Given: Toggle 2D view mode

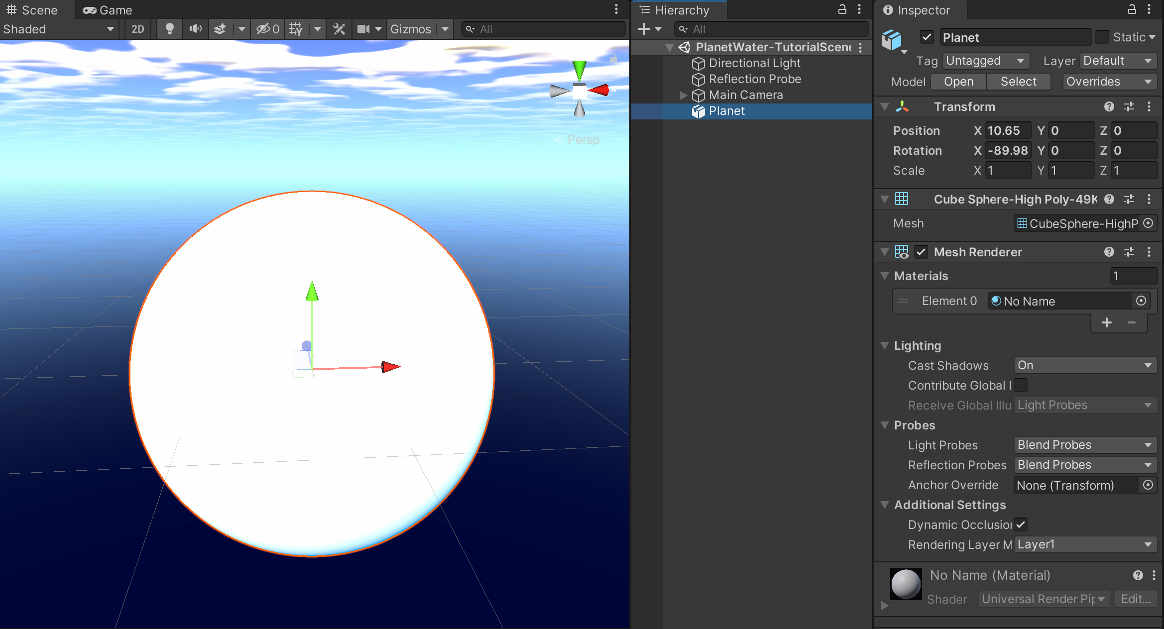Looking at the screenshot, I should tap(138, 29).
